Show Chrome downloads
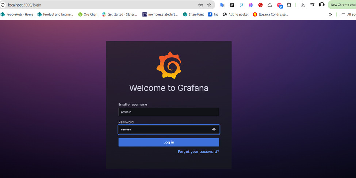Image resolution: width=356 pixels, height=178 pixels. click(x=303, y=5)
